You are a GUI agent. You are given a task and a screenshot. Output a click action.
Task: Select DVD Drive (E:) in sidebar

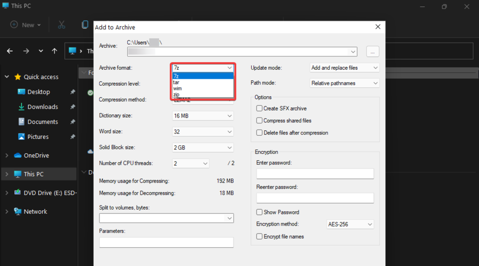click(x=50, y=193)
